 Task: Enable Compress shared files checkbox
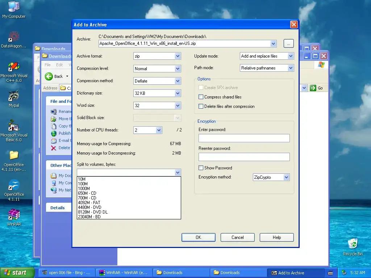click(201, 97)
